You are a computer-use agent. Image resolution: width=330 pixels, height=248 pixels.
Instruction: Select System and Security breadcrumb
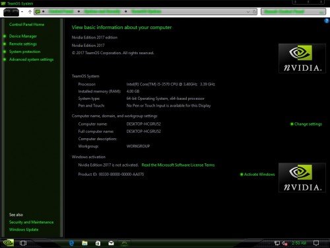coord(102,11)
